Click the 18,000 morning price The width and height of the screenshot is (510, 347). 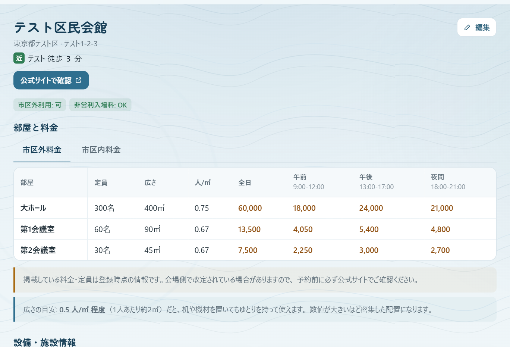(304, 208)
